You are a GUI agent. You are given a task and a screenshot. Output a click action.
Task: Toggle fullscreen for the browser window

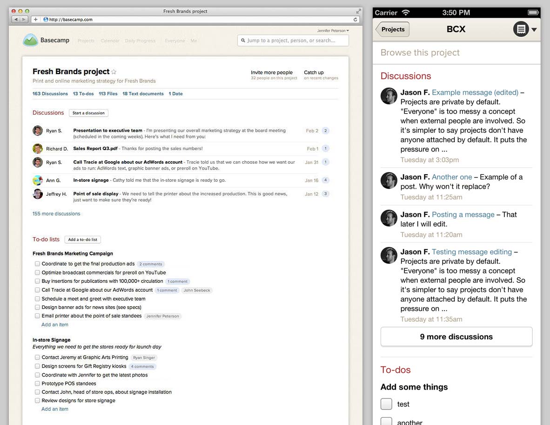pyautogui.click(x=358, y=11)
